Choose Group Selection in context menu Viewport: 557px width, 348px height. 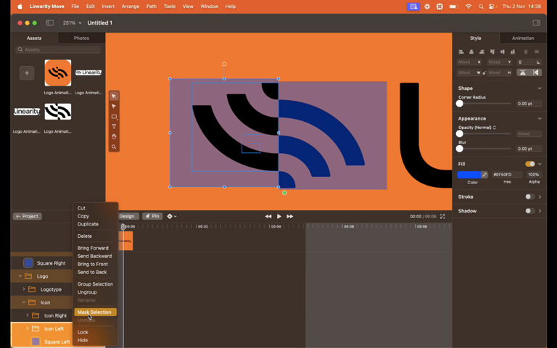(x=95, y=284)
